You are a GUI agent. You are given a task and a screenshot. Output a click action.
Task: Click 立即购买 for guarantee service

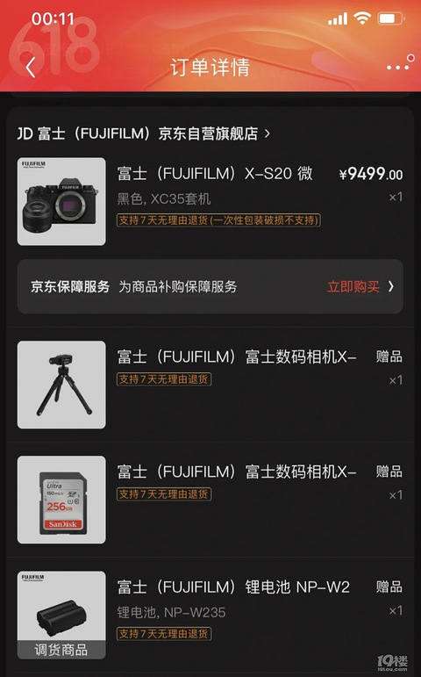(x=353, y=286)
